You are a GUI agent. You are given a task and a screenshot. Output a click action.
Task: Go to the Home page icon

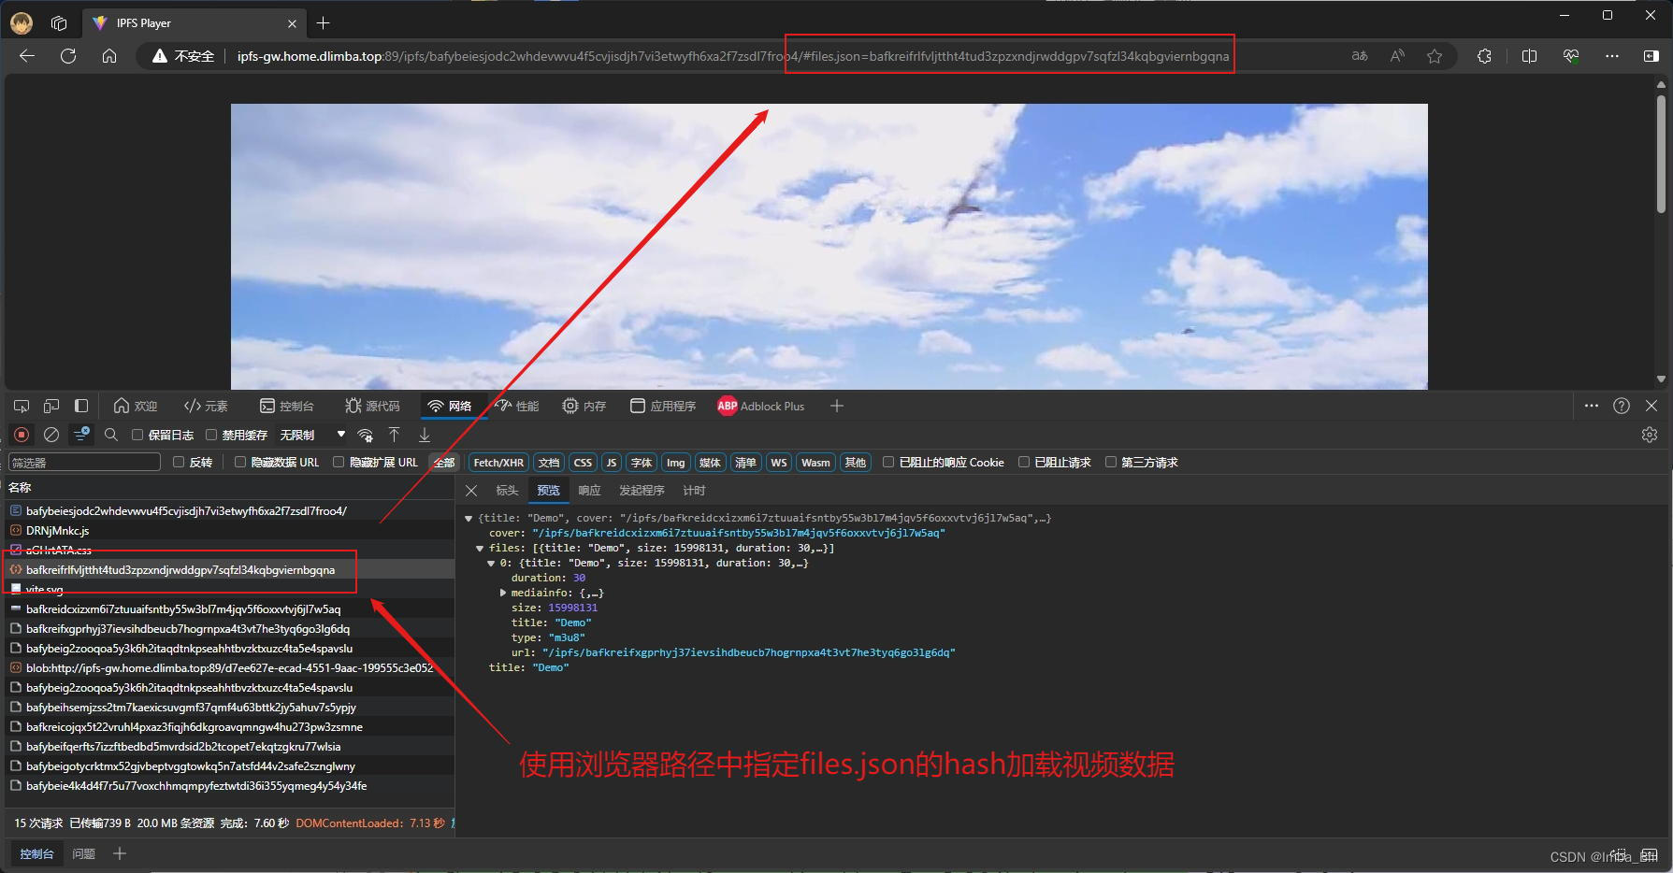point(109,56)
